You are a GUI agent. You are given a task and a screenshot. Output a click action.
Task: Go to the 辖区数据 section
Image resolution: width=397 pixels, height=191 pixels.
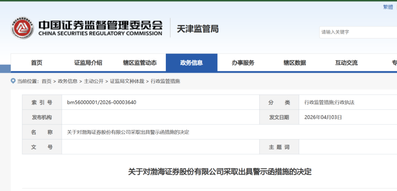point(294,63)
